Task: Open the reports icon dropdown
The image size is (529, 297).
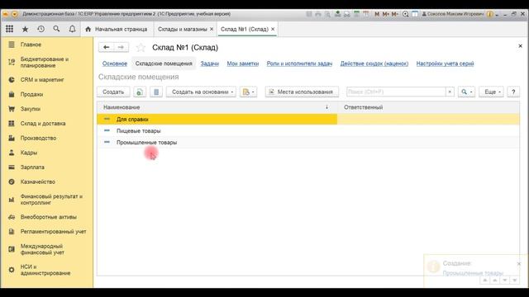Action: (248, 92)
